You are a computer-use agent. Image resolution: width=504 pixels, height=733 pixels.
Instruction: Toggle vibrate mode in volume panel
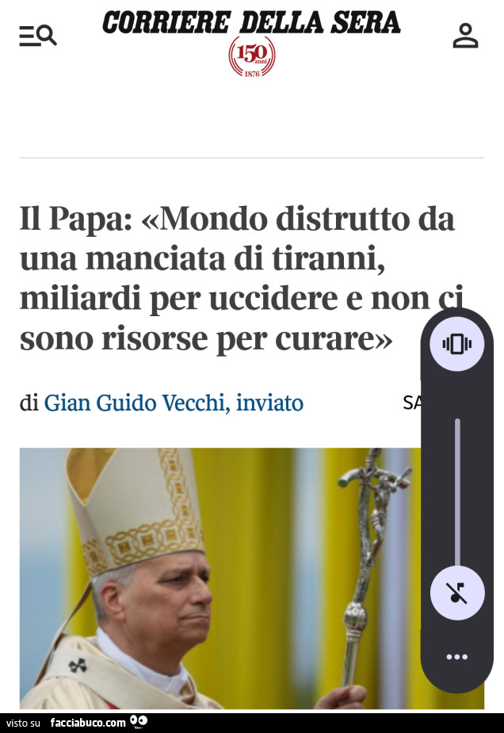point(456,345)
